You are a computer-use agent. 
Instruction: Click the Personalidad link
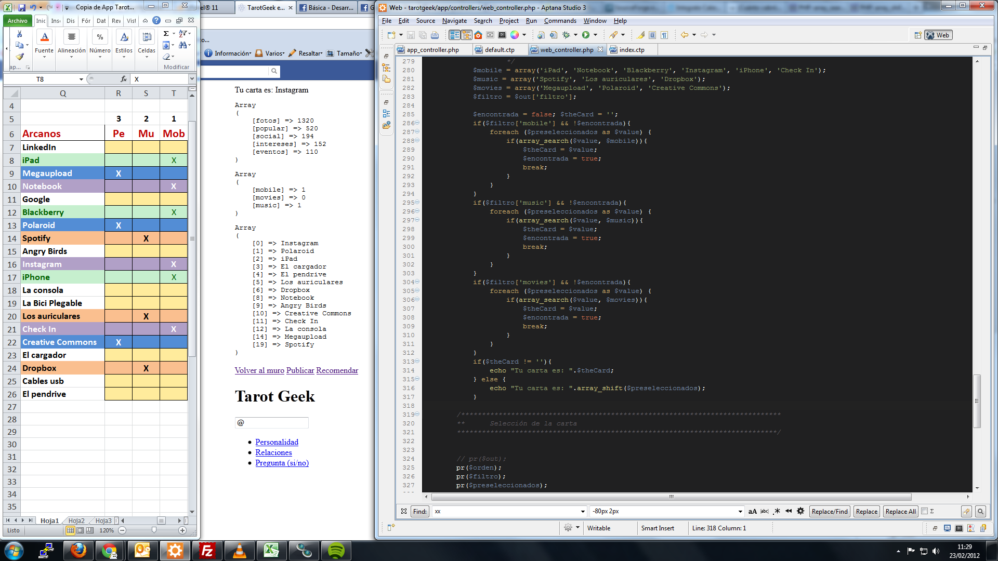[x=277, y=442]
